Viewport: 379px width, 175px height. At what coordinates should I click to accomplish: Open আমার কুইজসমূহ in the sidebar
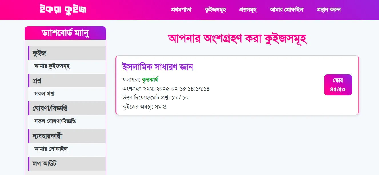coord(52,66)
